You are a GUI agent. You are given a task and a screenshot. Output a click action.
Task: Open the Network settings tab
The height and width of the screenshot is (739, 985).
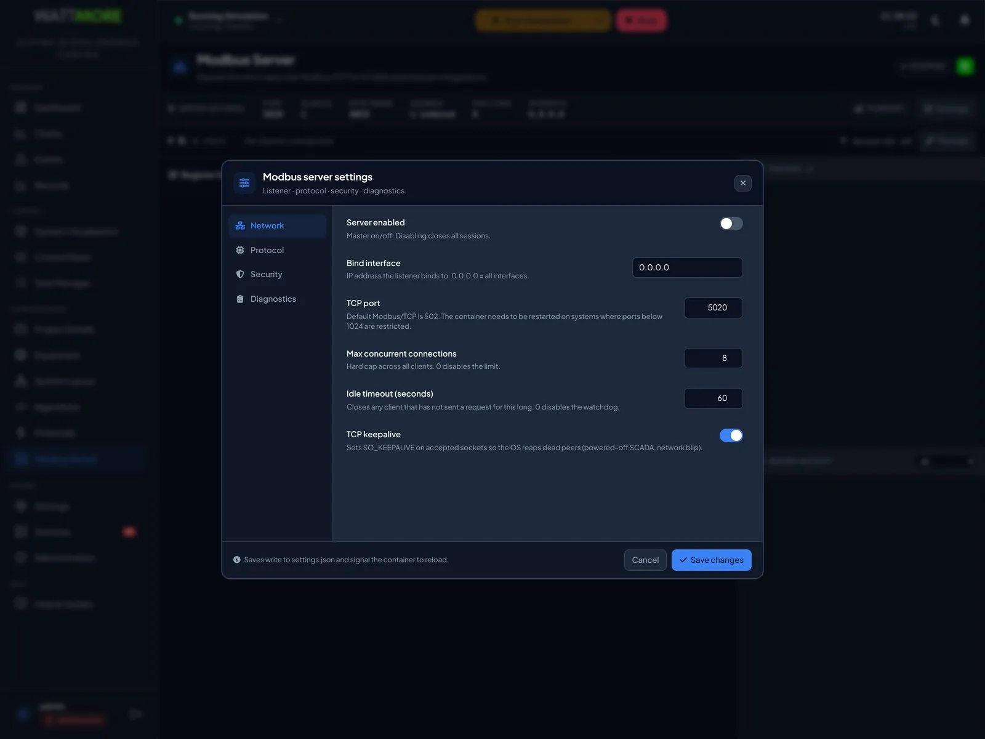277,226
